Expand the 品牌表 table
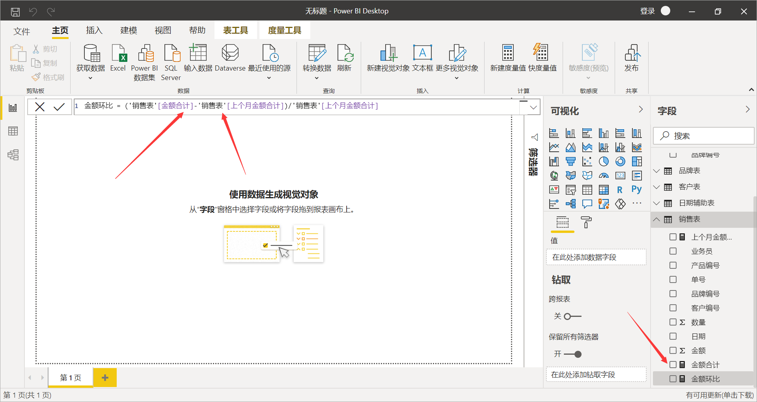This screenshot has height=402, width=757. (656, 171)
